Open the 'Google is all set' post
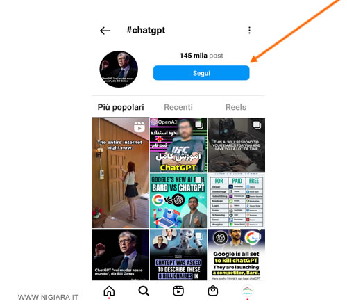 236,255
